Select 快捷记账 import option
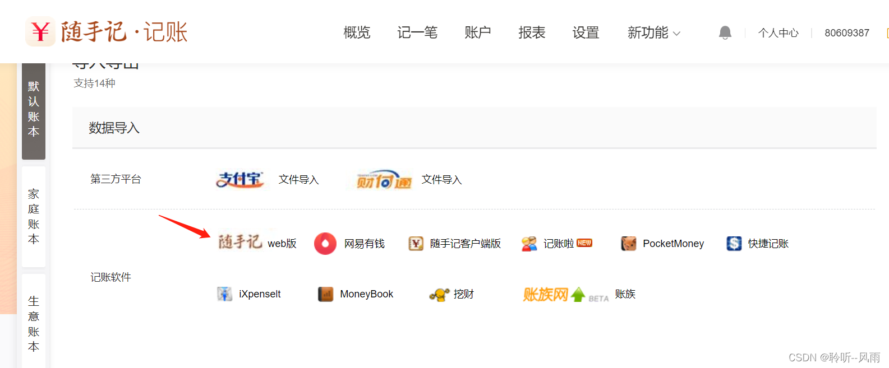 [x=768, y=244]
